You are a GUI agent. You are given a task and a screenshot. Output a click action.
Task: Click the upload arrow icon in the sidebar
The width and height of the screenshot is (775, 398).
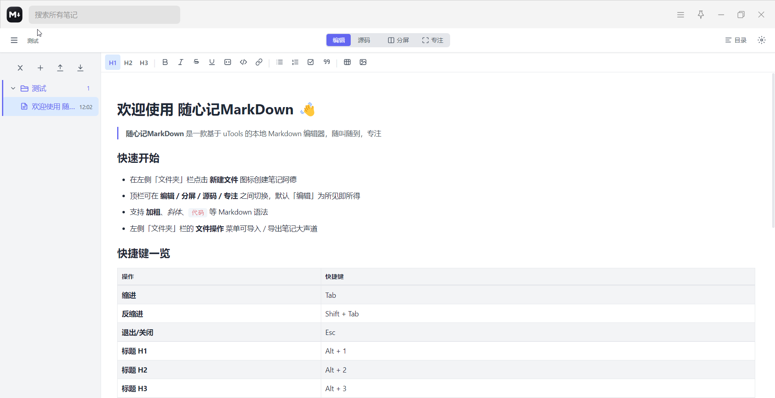click(60, 68)
